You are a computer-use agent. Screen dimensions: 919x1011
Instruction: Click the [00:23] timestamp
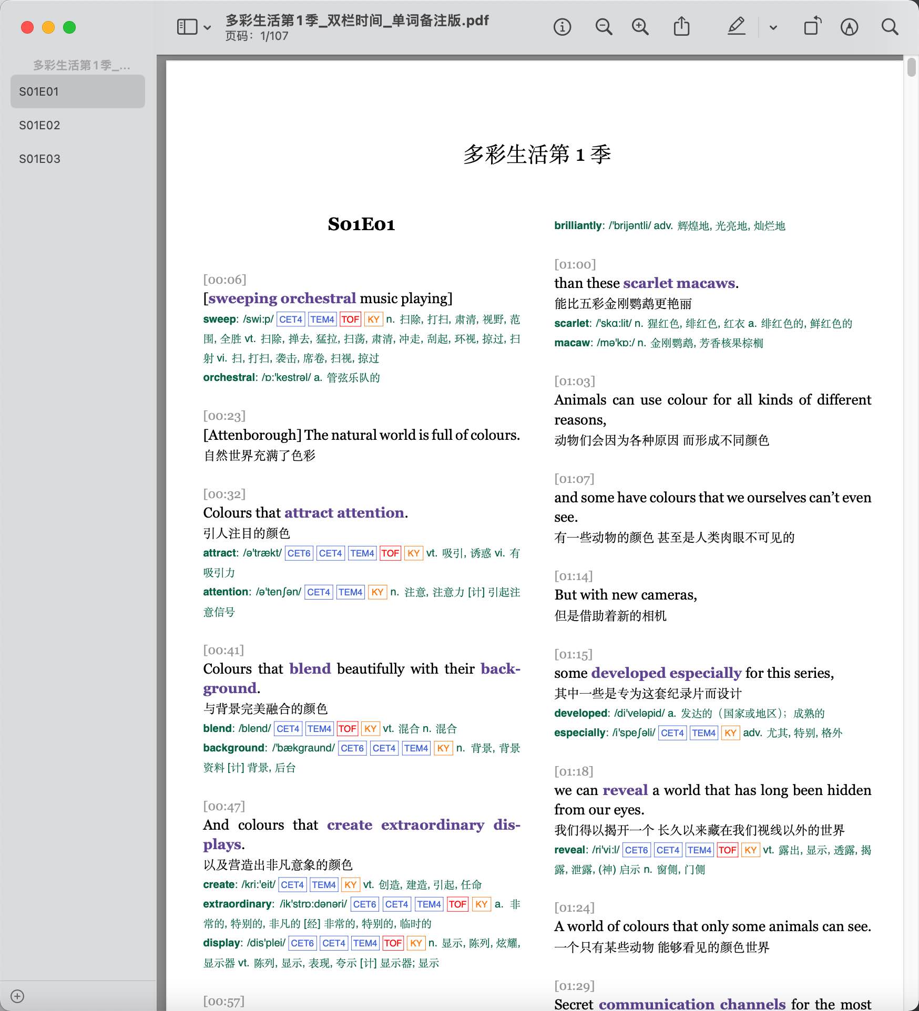(224, 416)
